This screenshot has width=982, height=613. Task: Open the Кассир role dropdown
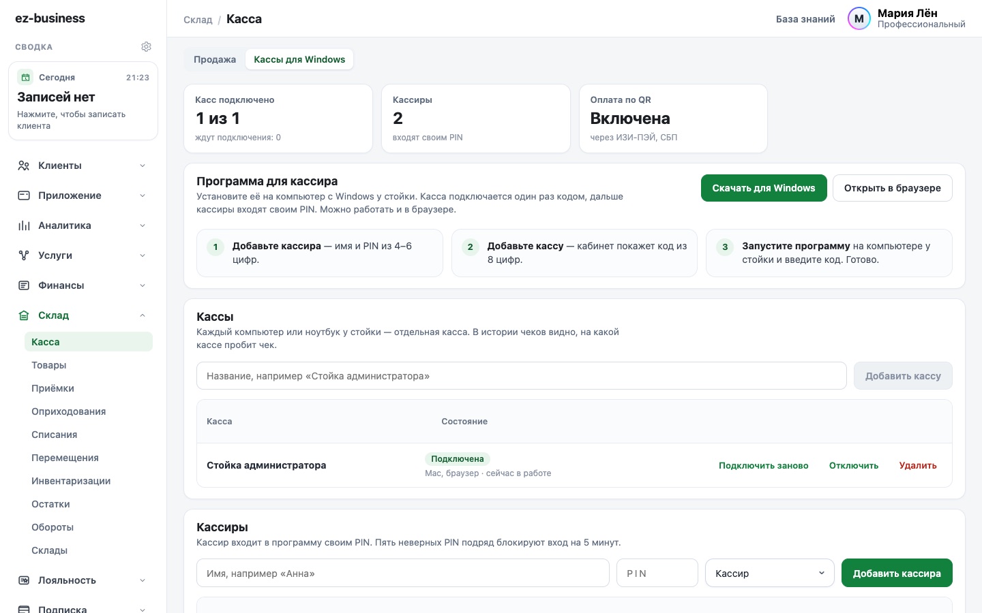tap(770, 573)
